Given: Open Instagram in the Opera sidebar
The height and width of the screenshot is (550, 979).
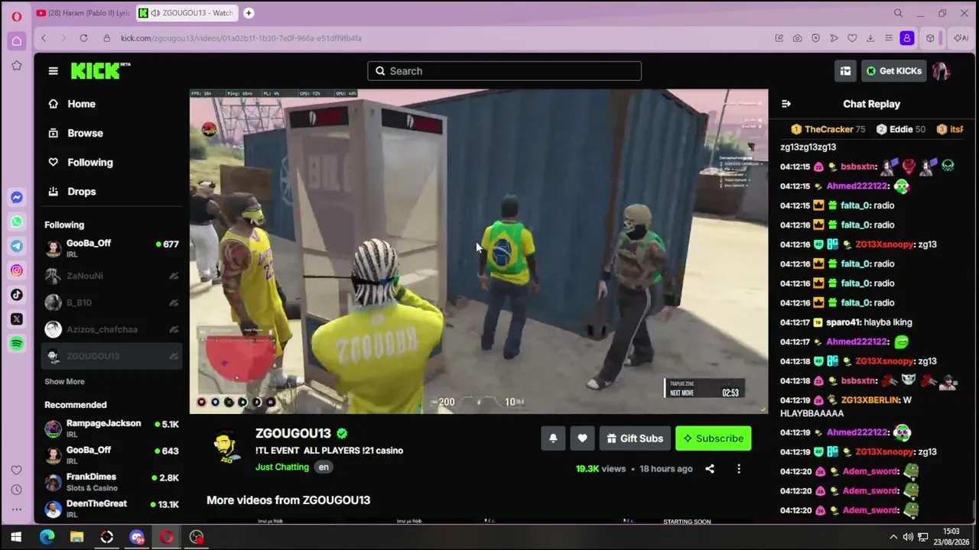Looking at the screenshot, I should (17, 270).
